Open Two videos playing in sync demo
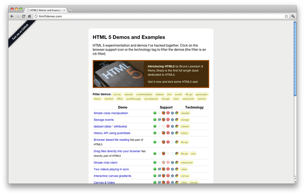Image resolution: width=305 pixels, height=195 pixels. pyautogui.click(x=111, y=169)
